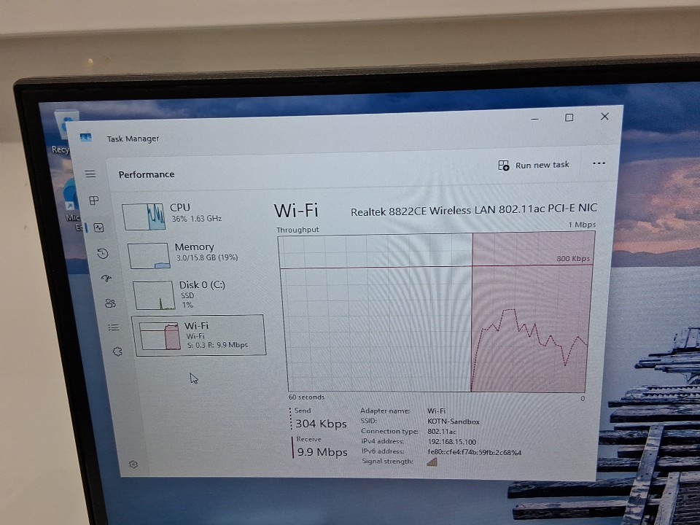The height and width of the screenshot is (525, 700).
Task: Click the Memory usage mini graph
Action: (149, 255)
